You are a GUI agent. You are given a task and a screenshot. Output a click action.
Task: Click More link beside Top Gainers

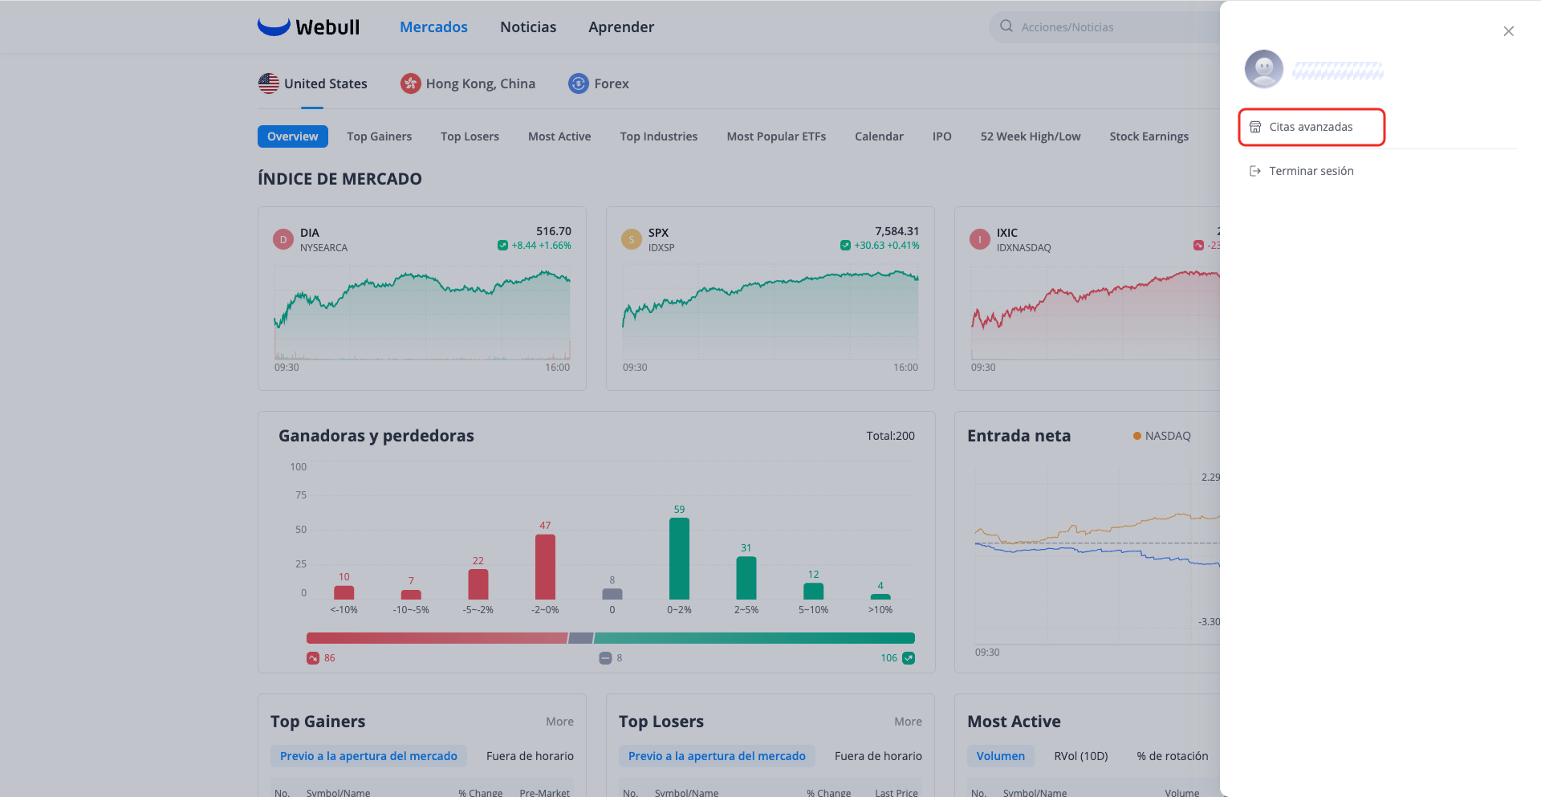(x=559, y=722)
